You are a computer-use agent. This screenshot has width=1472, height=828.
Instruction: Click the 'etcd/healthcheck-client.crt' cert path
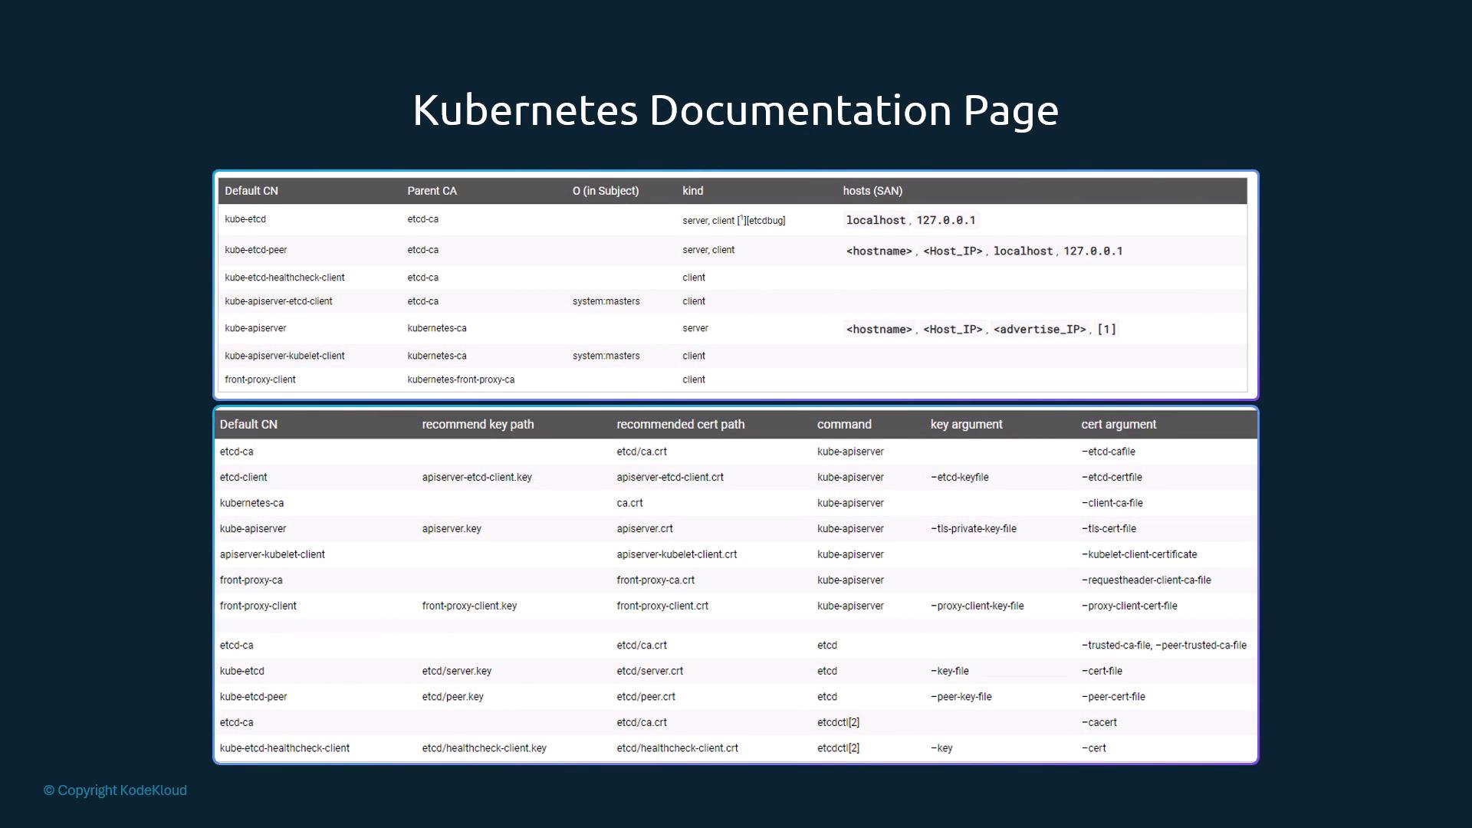pos(677,748)
